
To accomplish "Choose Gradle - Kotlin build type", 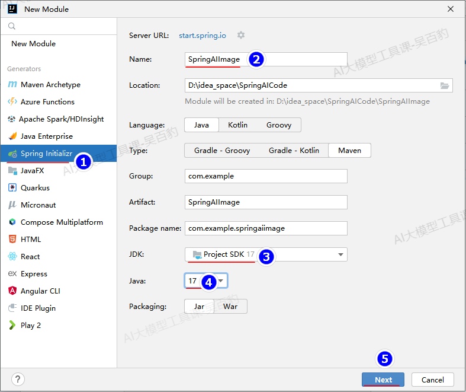I will coord(294,151).
